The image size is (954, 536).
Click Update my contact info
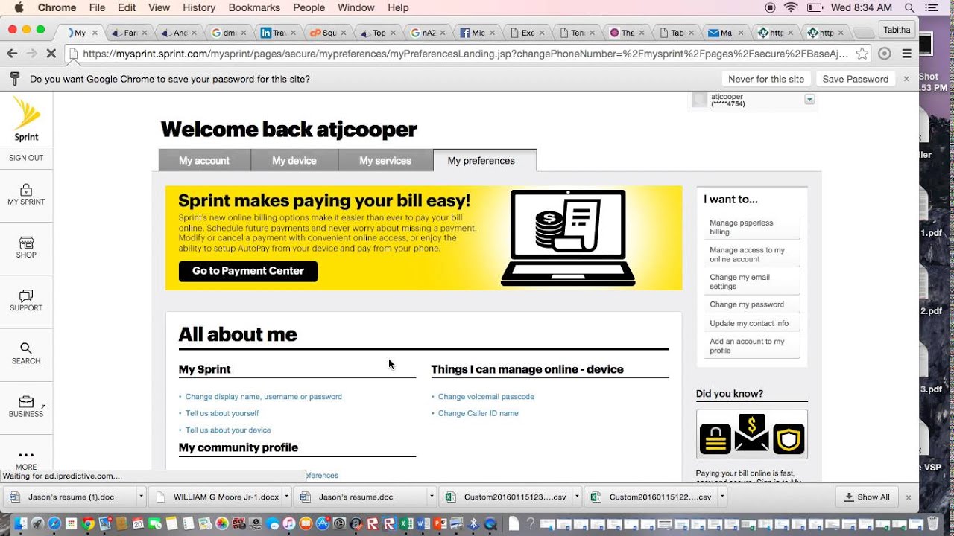pos(751,323)
